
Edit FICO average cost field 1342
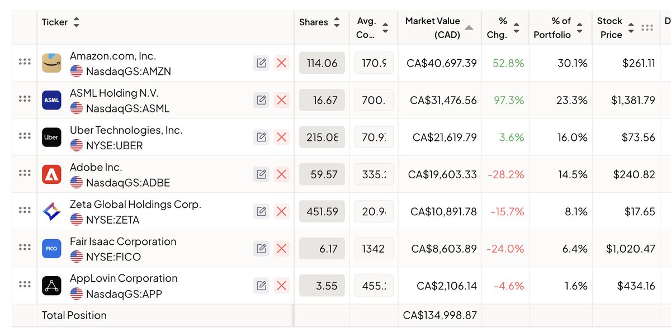point(374,248)
